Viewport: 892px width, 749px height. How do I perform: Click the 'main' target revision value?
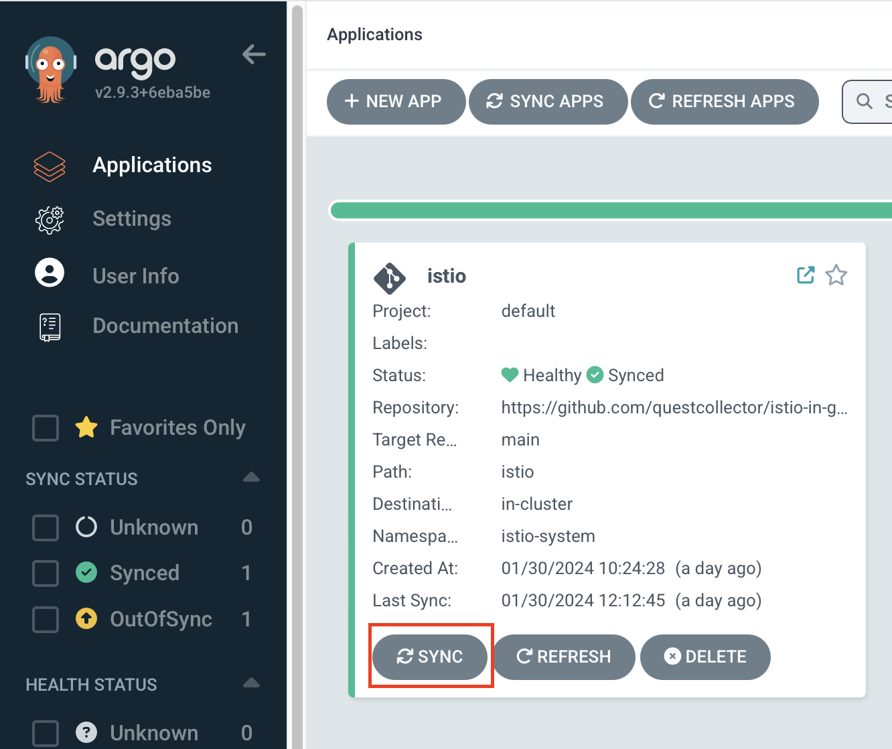tap(520, 439)
